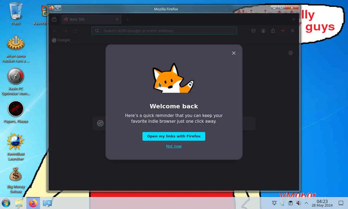The width and height of the screenshot is (348, 209).
Task: Click the red extension badge icon
Action: (x=283, y=31)
